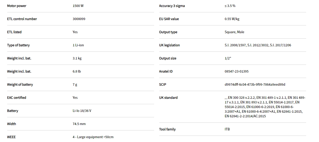Image resolution: width=319 pixels, height=142 pixels.
Task: Select the WEEE large equipment value
Action: (93, 137)
